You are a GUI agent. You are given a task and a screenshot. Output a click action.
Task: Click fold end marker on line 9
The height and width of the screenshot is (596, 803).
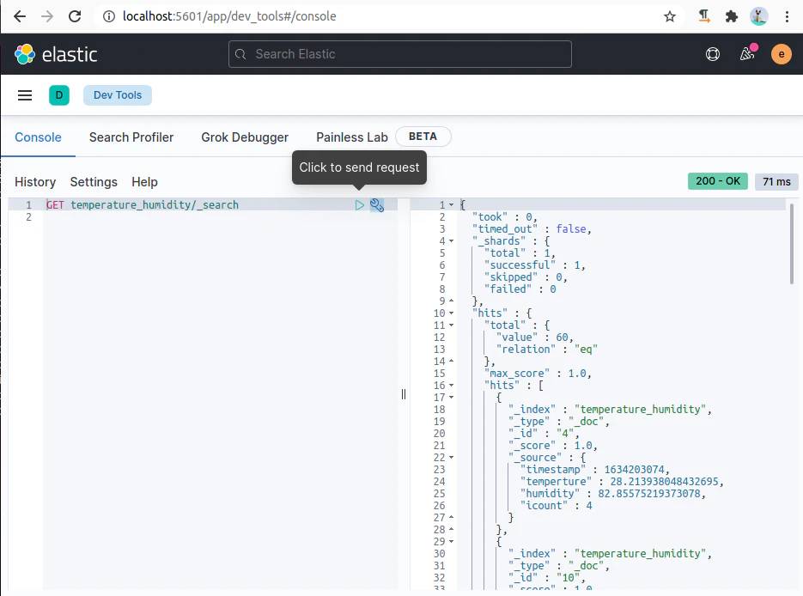click(451, 301)
